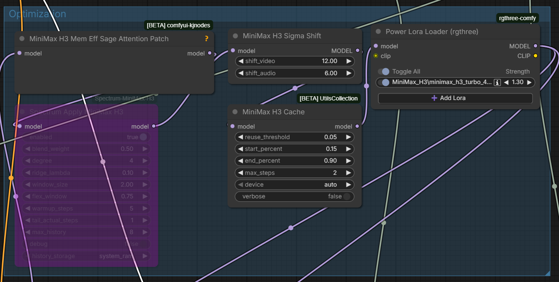Screen dimensions: 559x282
Task: Increase start_percent with right arrow
Action: [349, 149]
